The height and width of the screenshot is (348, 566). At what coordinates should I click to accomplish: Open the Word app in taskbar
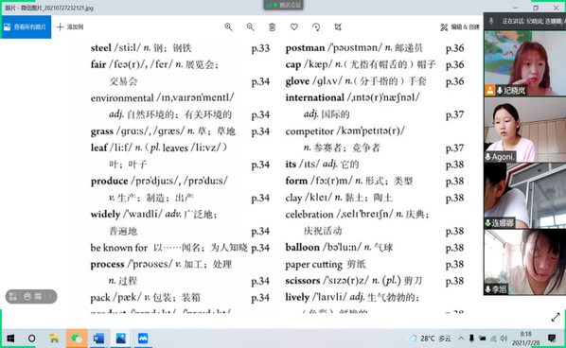(98, 339)
